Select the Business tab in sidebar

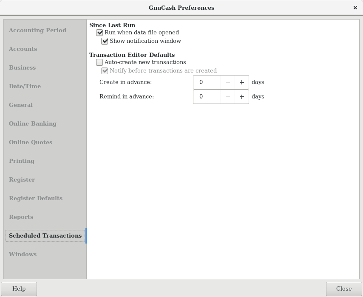(22, 68)
